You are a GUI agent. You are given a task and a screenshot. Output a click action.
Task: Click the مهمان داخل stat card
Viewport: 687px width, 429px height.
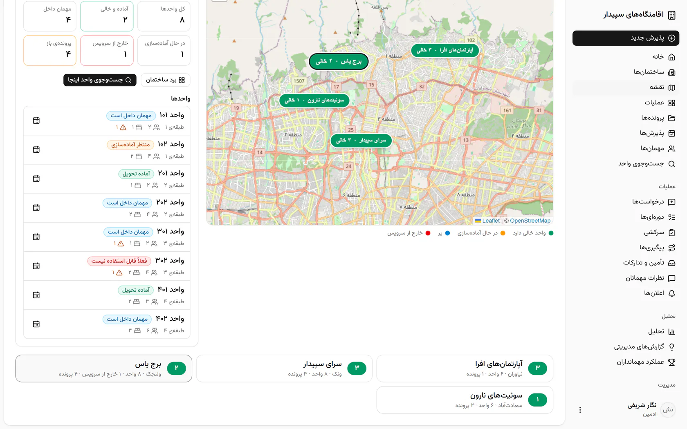(50, 16)
